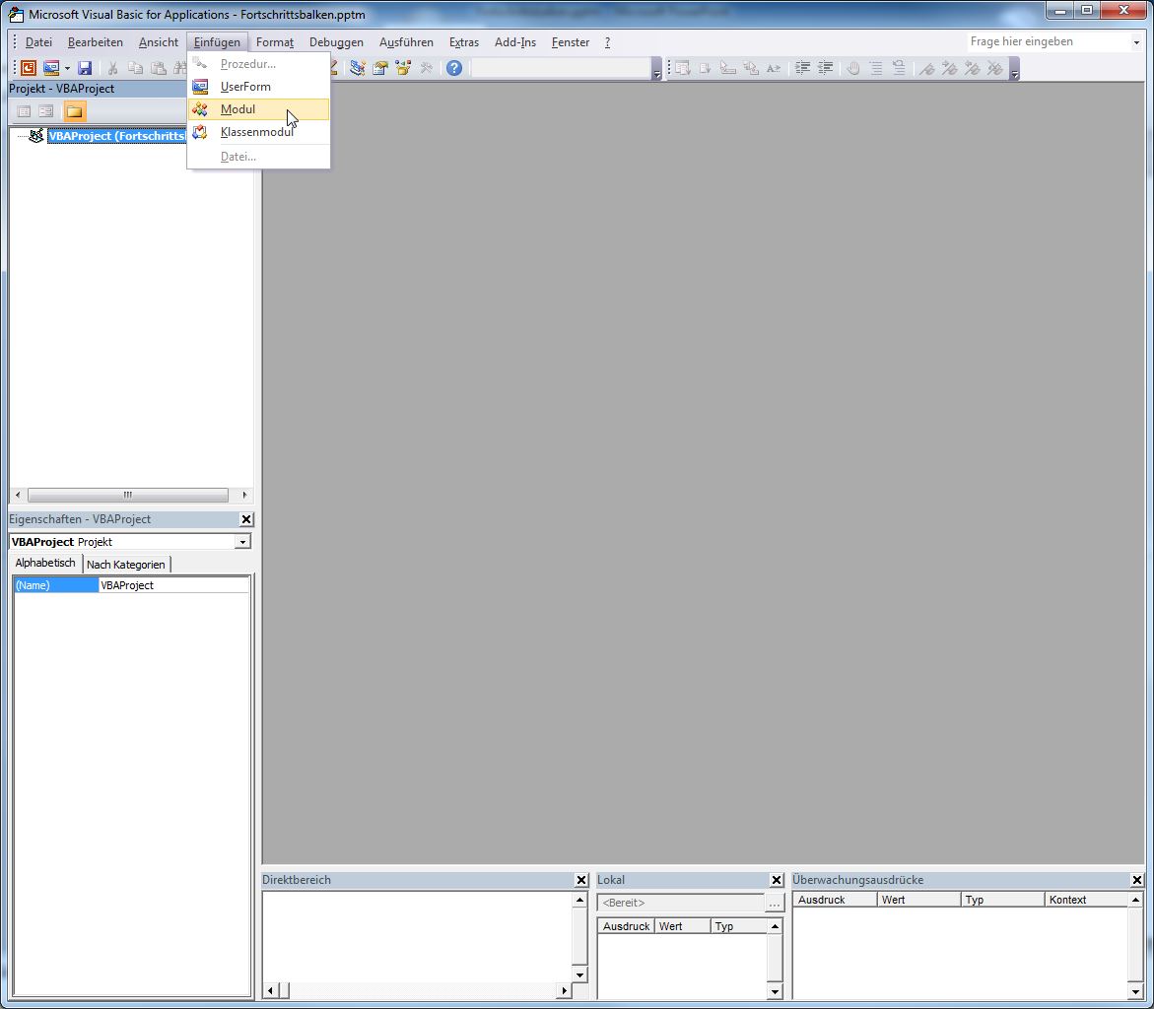Click the Toolbox hammer-and-wrench icon

426,68
